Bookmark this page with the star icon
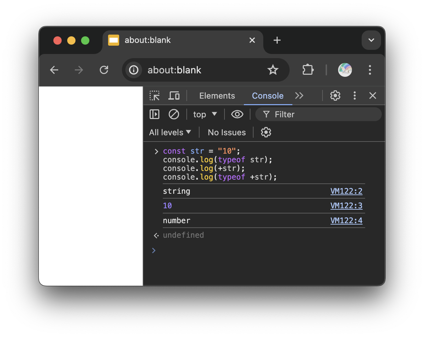The image size is (424, 337). pos(273,70)
